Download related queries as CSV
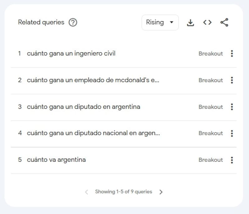Viewport: 249px width, 214px height. (190, 22)
